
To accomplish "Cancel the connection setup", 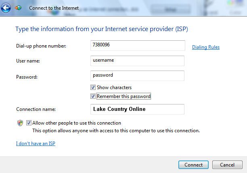I will [x=227, y=165].
